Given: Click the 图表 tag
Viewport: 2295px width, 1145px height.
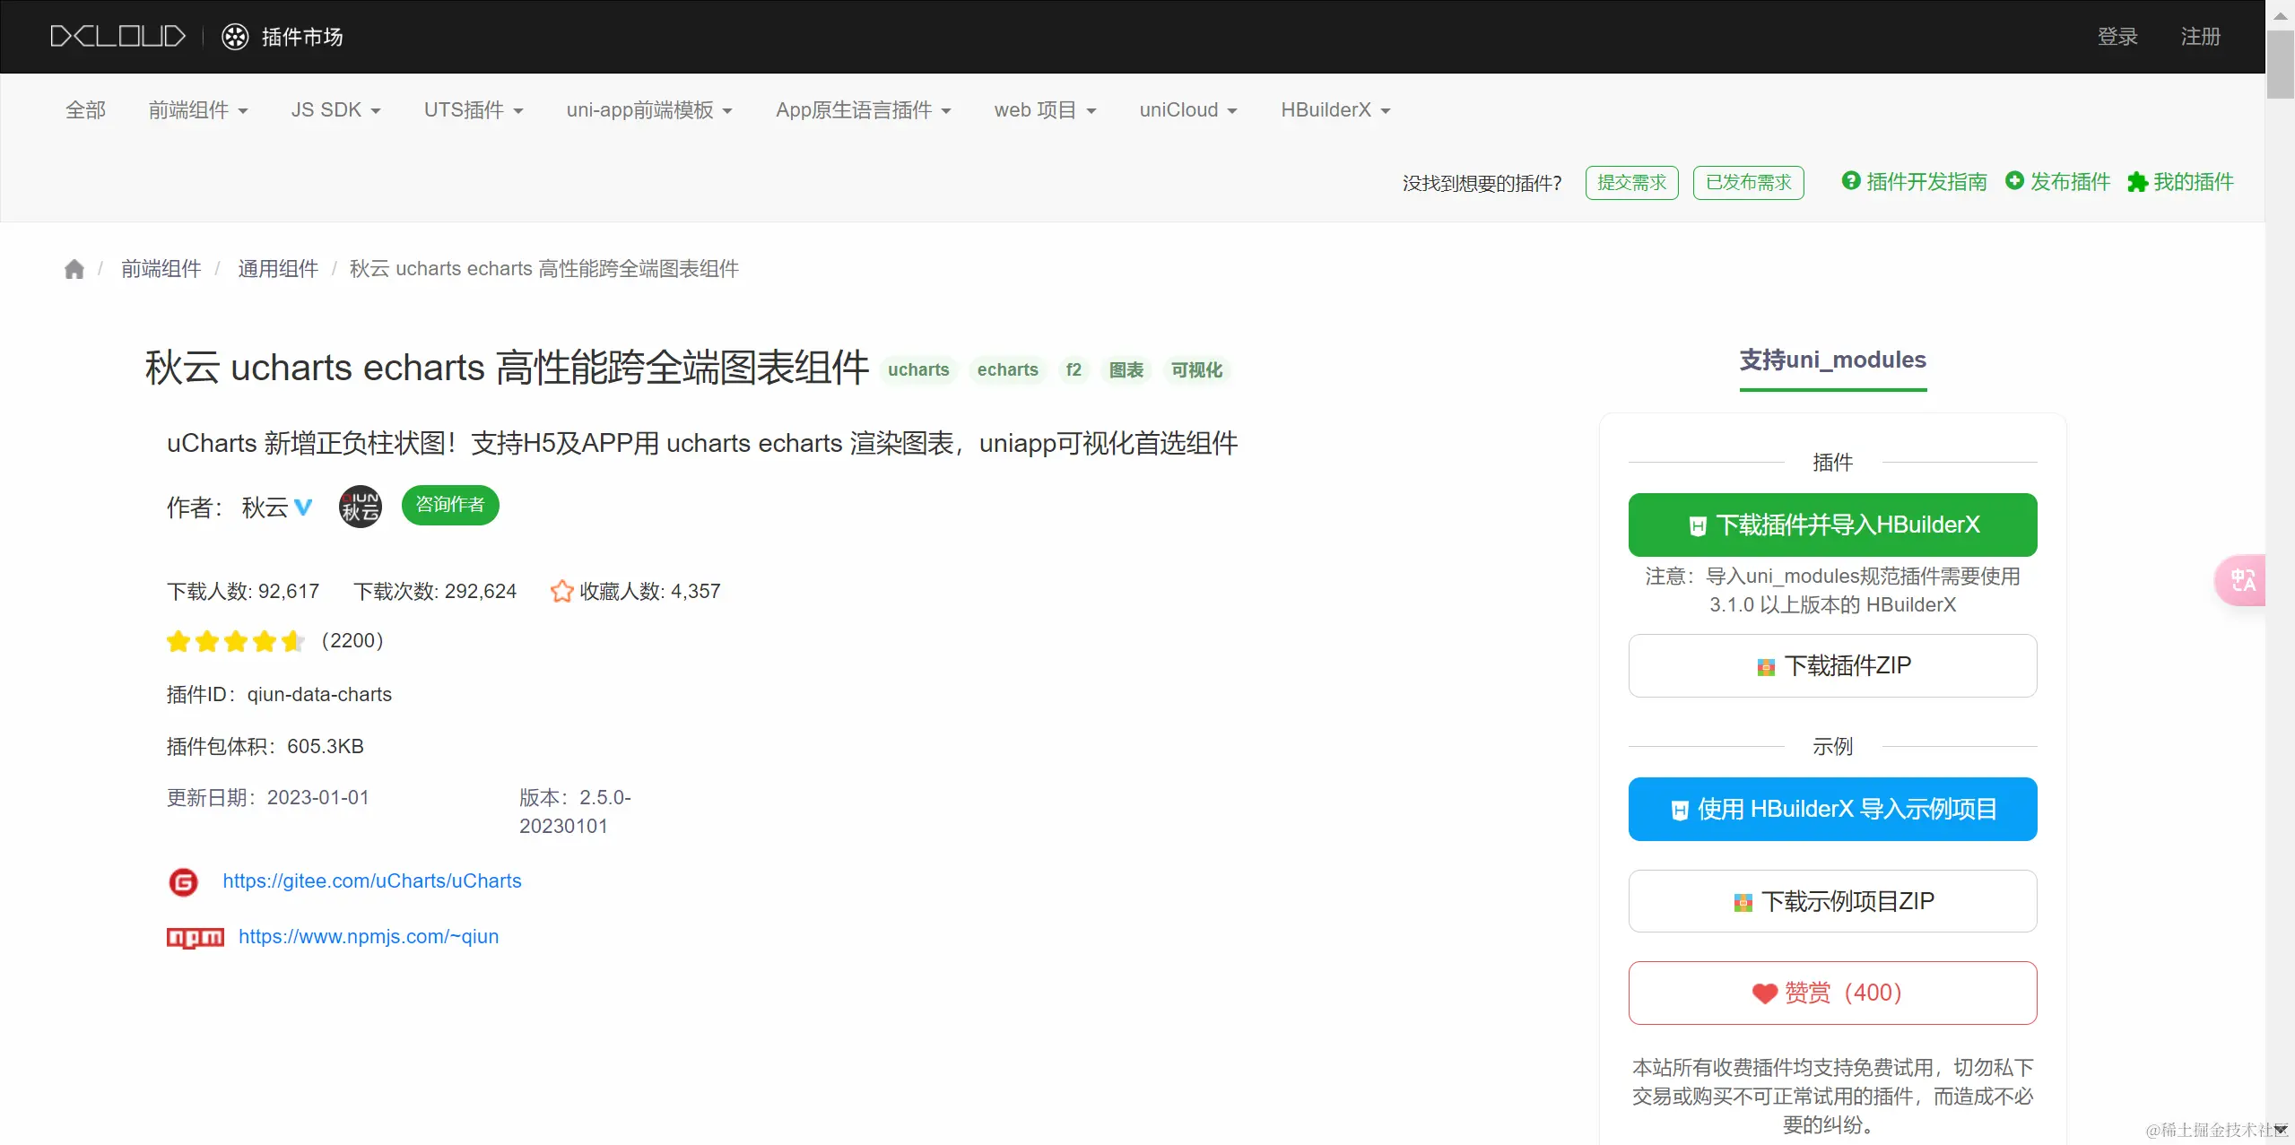Looking at the screenshot, I should (1126, 370).
